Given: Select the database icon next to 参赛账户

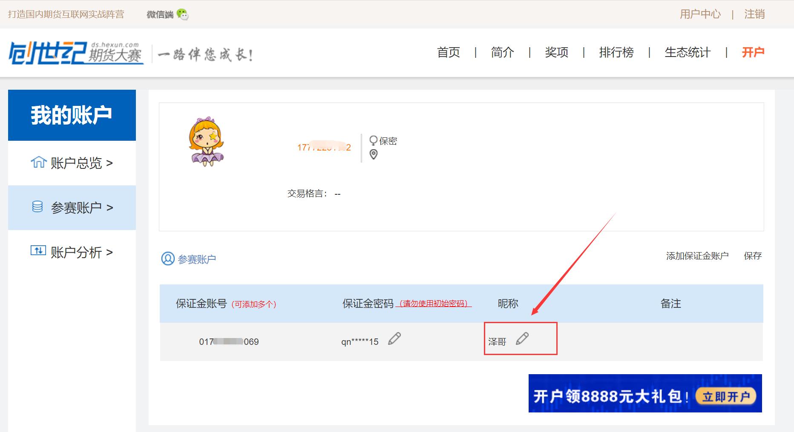Looking at the screenshot, I should (x=37, y=207).
